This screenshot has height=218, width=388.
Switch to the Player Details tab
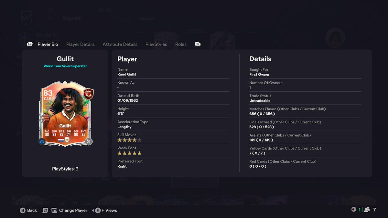[x=80, y=44]
